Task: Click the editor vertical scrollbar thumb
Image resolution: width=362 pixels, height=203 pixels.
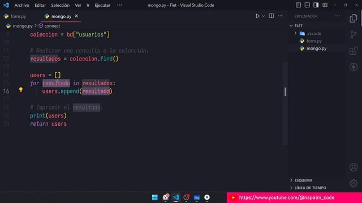Action: pyautogui.click(x=285, y=91)
